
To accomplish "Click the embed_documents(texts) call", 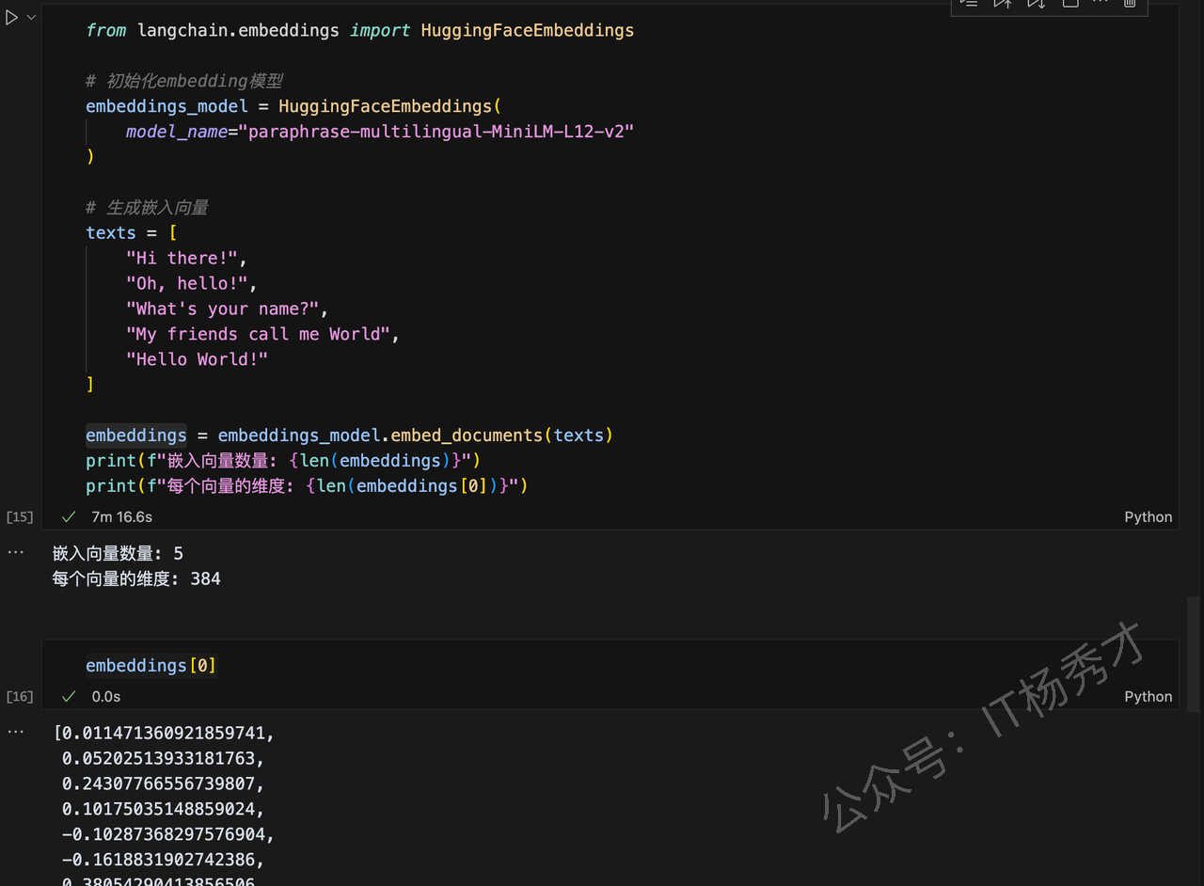I will tap(501, 435).
